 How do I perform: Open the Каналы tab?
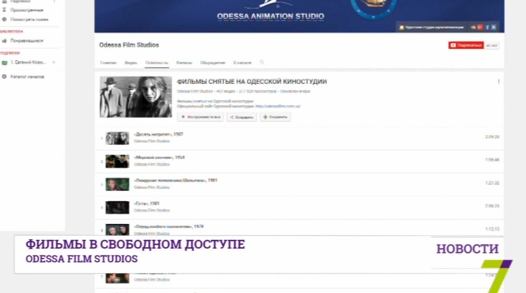(x=184, y=63)
